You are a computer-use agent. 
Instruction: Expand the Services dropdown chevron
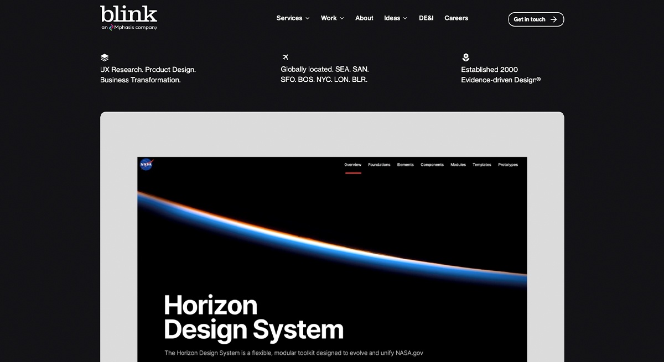coord(308,18)
